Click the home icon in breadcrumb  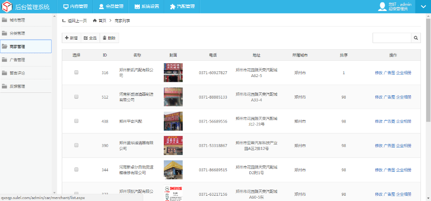coord(95,21)
